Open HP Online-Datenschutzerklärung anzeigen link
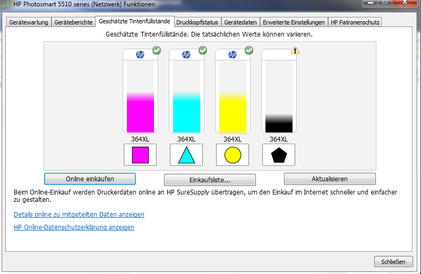421x274 pixels. coord(74,227)
